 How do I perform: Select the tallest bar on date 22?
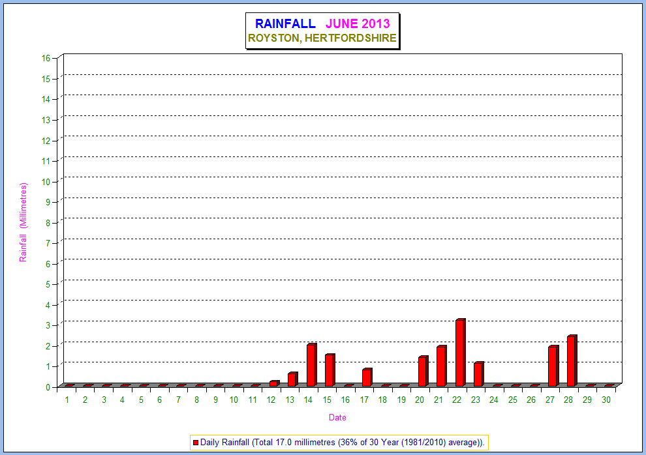[x=460, y=353]
